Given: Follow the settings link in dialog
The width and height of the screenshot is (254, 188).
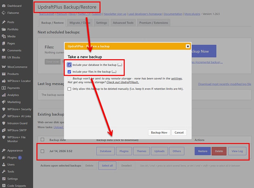Looking at the screenshot, I should tap(177, 79).
